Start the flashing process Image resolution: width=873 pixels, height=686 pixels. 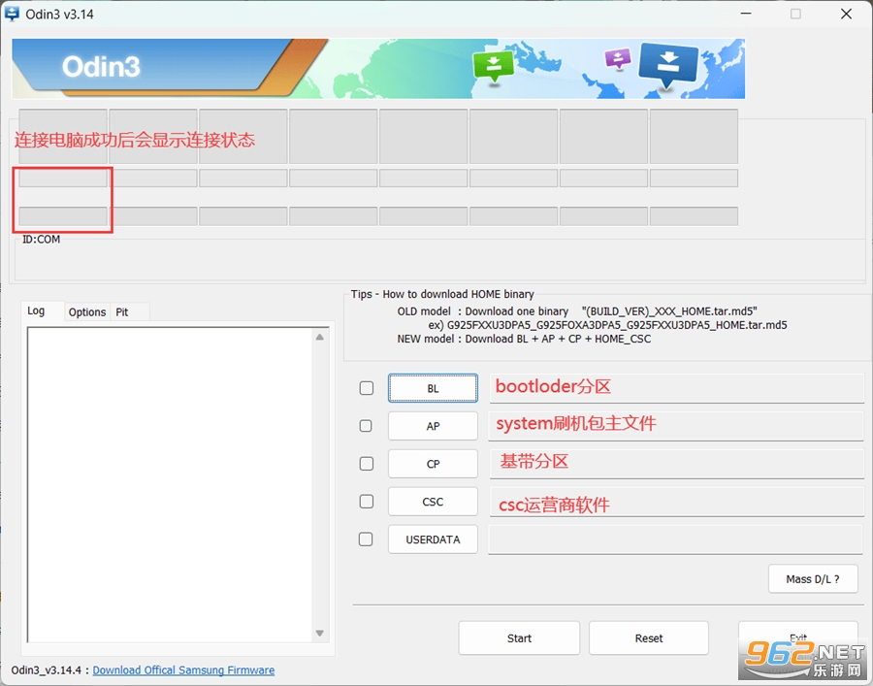click(519, 638)
